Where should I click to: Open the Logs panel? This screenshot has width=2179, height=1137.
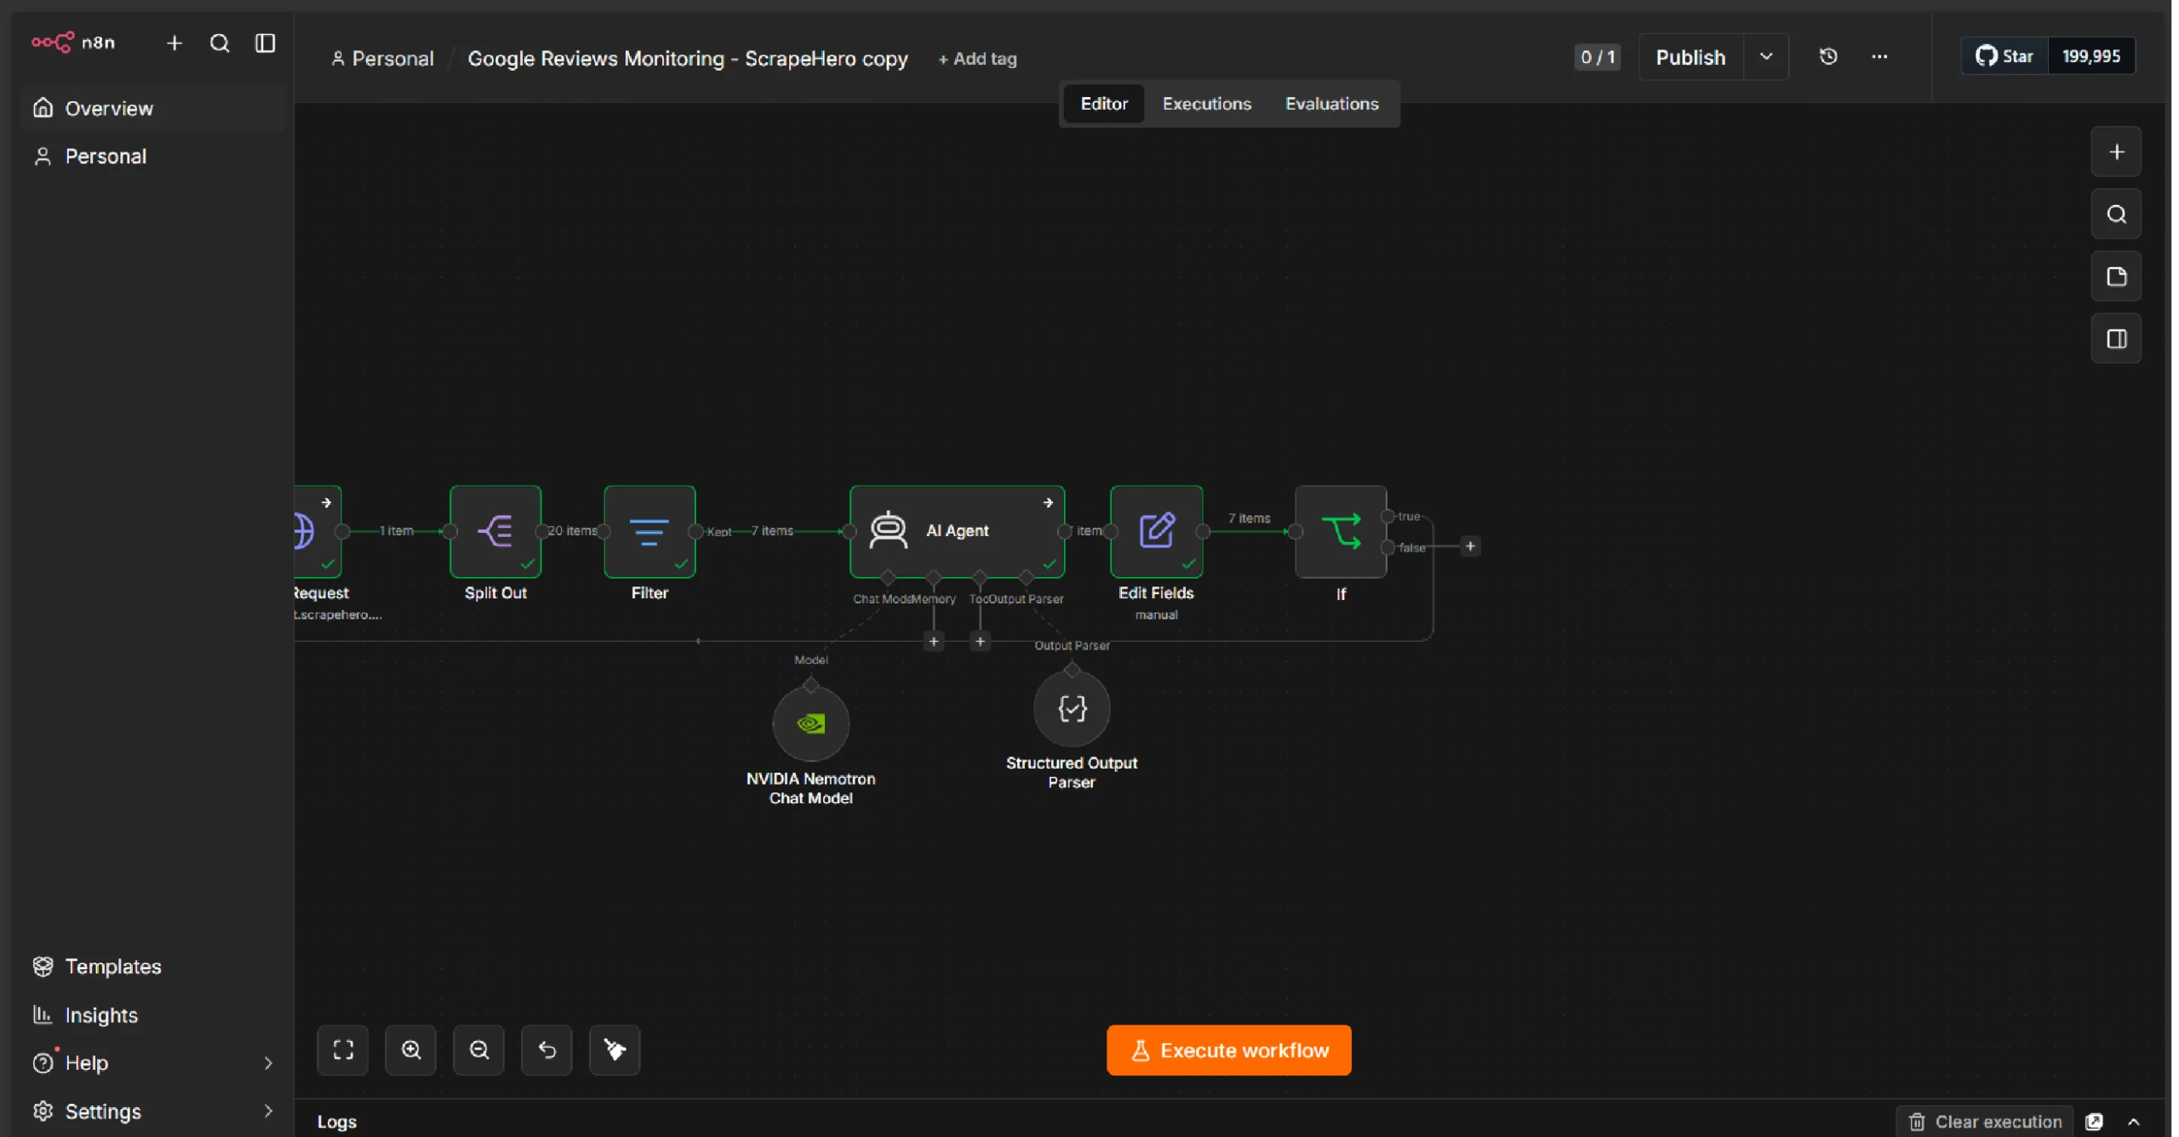[x=337, y=1122]
